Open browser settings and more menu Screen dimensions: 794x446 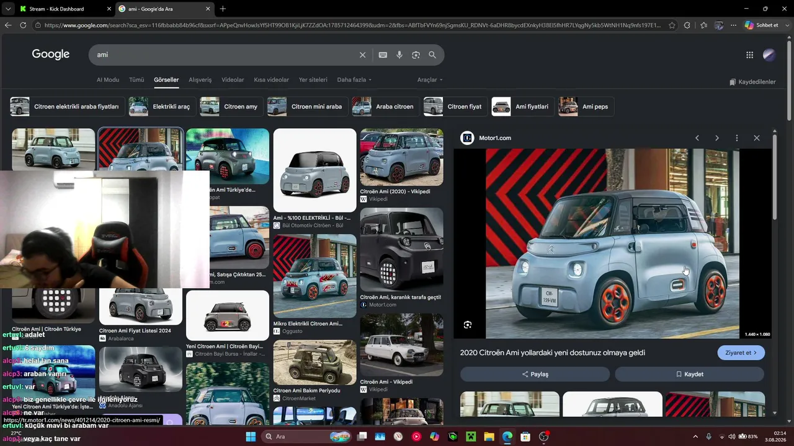tap(734, 25)
